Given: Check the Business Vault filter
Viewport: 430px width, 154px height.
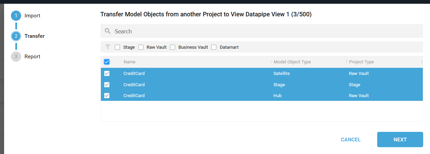Looking at the screenshot, I should [x=173, y=47].
